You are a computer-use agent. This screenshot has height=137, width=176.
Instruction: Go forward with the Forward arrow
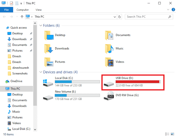[x=11, y=17]
